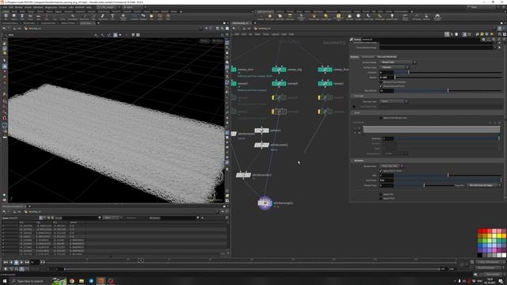Click the Persp viewport button

[x=204, y=41]
